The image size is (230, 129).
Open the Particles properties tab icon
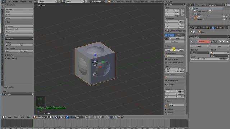pyautogui.click(x=224, y=28)
